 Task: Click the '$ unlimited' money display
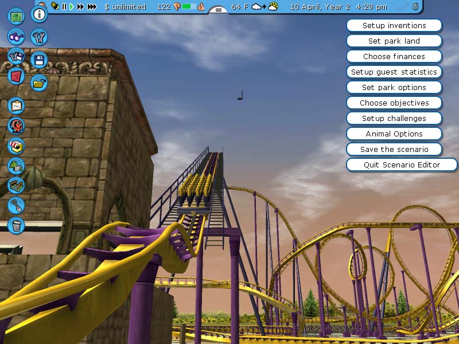click(x=125, y=7)
